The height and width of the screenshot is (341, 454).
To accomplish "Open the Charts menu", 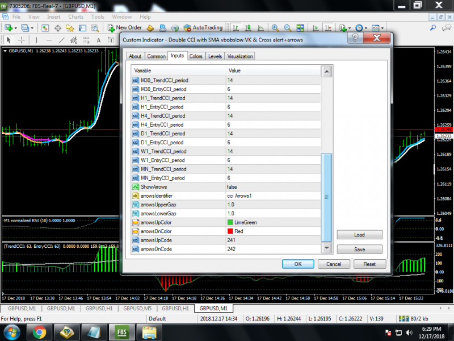I will (76, 17).
